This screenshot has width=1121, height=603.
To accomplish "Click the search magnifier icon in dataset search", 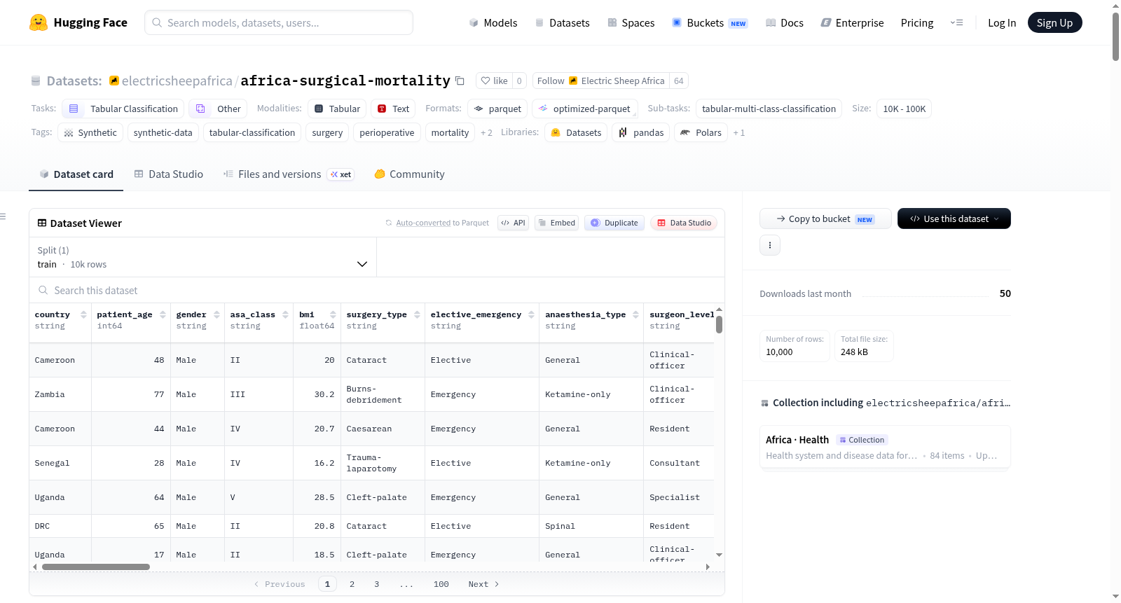I will (43, 290).
